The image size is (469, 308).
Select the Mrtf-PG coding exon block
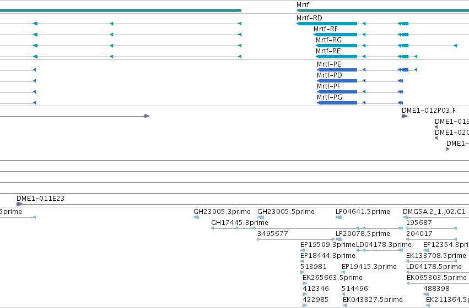(337, 103)
